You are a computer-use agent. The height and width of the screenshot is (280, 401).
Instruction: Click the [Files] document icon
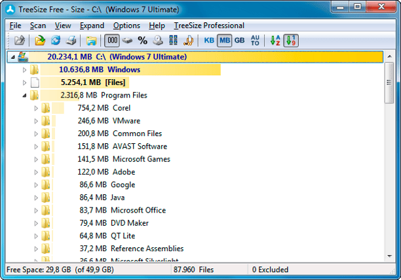pyautogui.click(x=35, y=82)
